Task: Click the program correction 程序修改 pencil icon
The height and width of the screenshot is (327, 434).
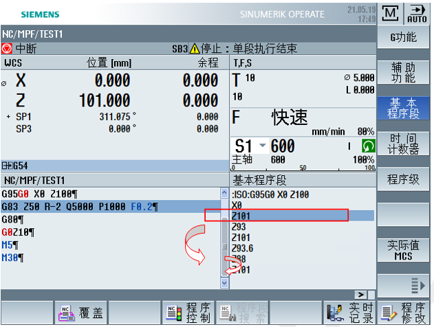Action: point(389,313)
